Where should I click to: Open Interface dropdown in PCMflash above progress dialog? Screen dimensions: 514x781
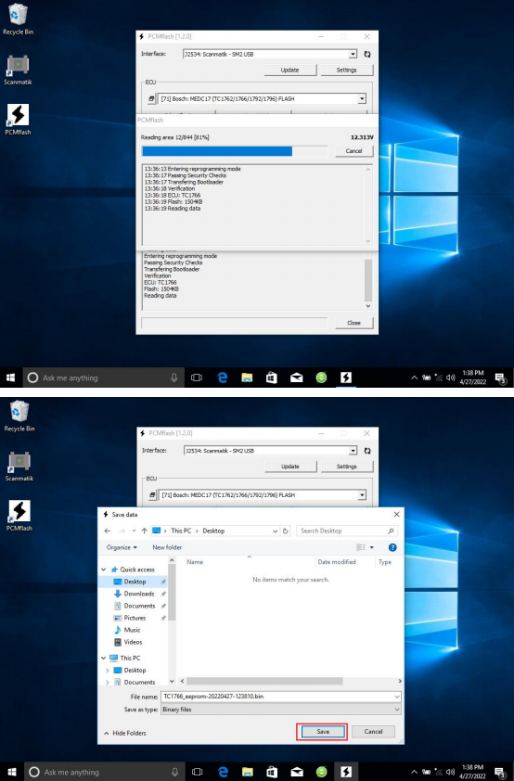pyautogui.click(x=353, y=54)
